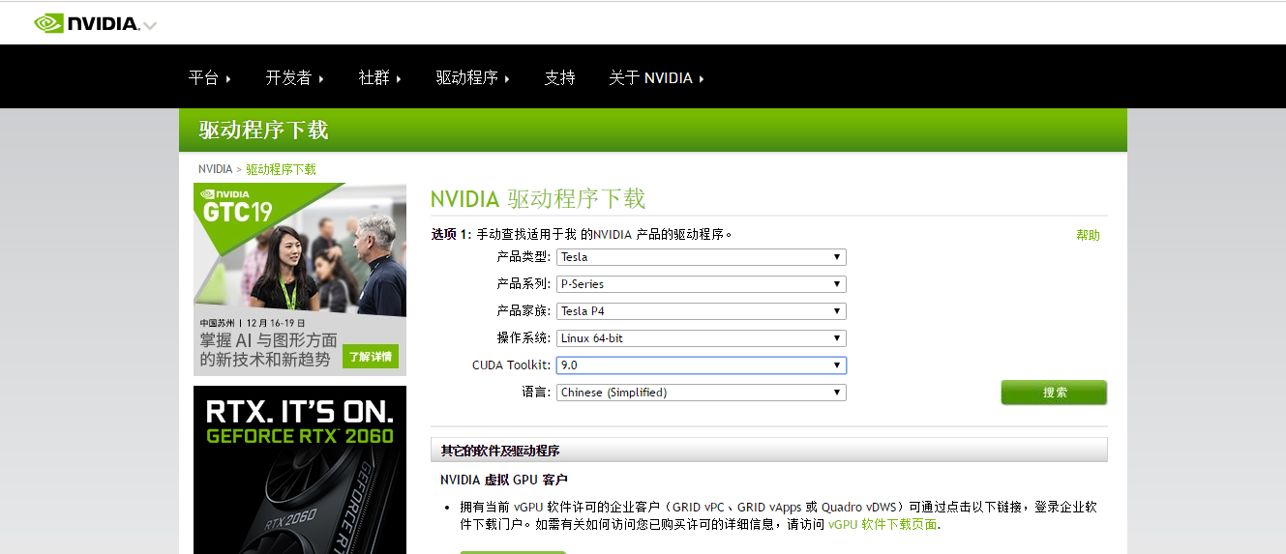Click the 驱动程序下载 green header title
This screenshot has height=554, width=1286.
click(263, 131)
